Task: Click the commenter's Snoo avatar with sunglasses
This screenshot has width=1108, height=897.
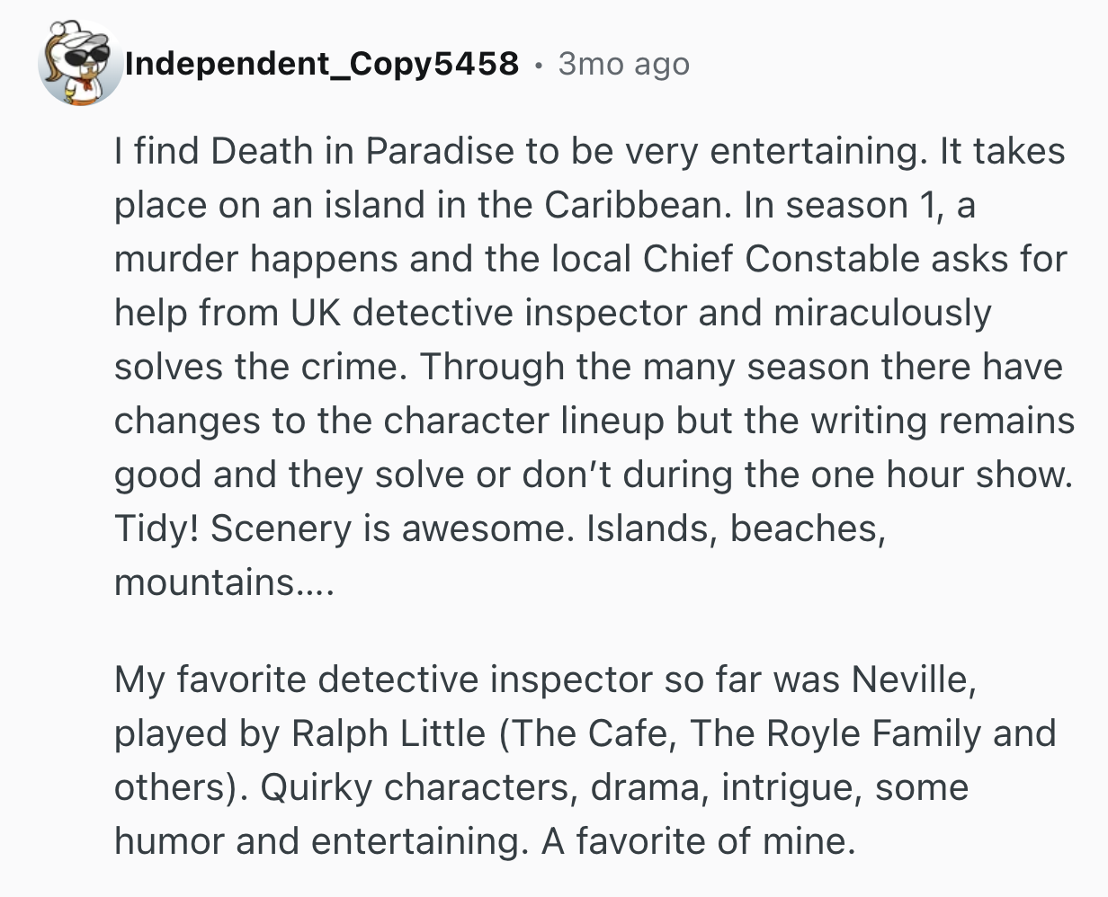Action: point(80,63)
